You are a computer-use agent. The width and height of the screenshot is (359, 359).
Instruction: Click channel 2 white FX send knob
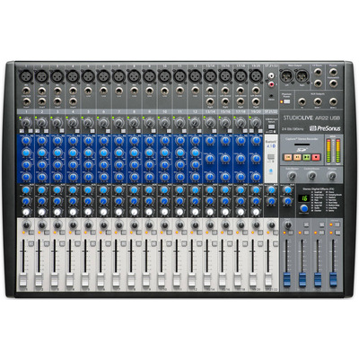pyautogui.click(x=41, y=212)
